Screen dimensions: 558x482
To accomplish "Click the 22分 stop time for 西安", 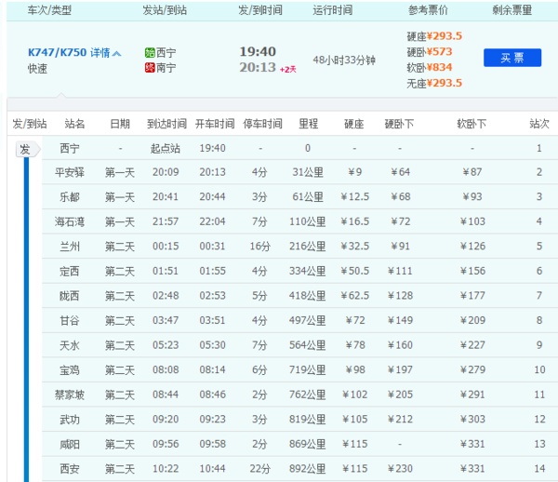I will click(259, 469).
